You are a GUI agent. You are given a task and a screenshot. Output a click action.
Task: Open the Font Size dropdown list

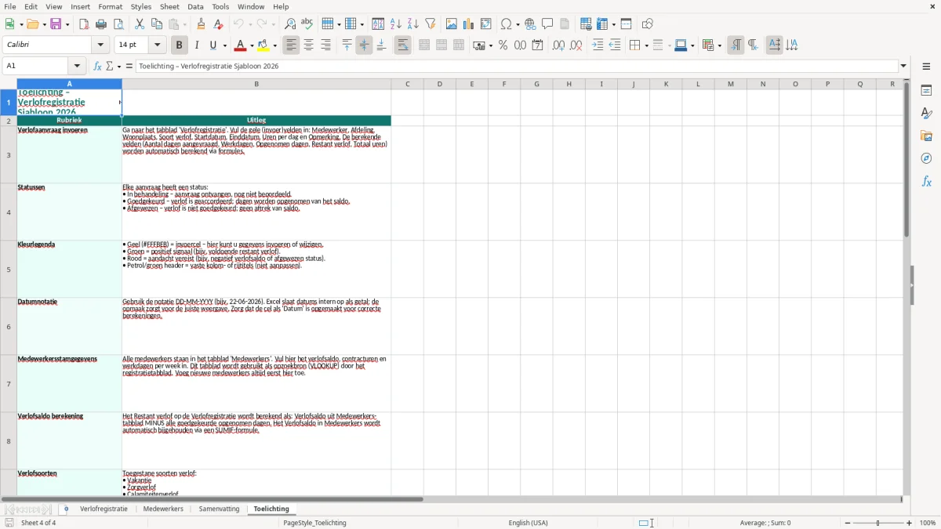point(158,45)
